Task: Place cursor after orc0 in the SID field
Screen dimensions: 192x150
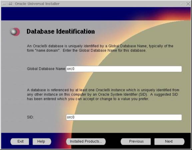Action: (75, 117)
